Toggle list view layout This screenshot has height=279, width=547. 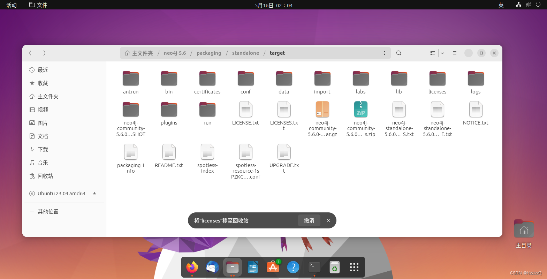(433, 53)
